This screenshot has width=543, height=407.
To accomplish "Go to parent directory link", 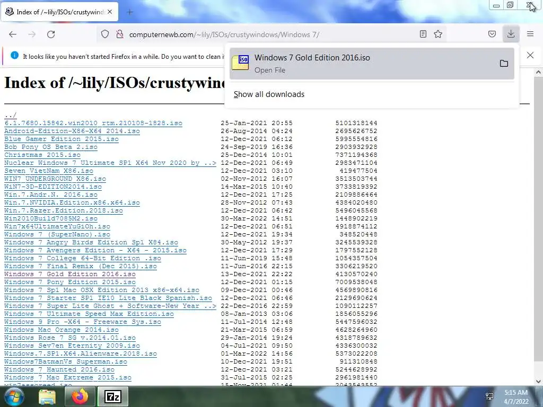I will pyautogui.click(x=11, y=115).
